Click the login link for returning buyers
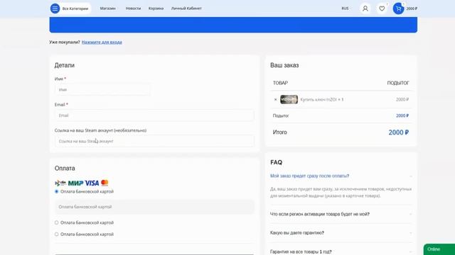The height and width of the screenshot is (255, 455). pos(102,42)
